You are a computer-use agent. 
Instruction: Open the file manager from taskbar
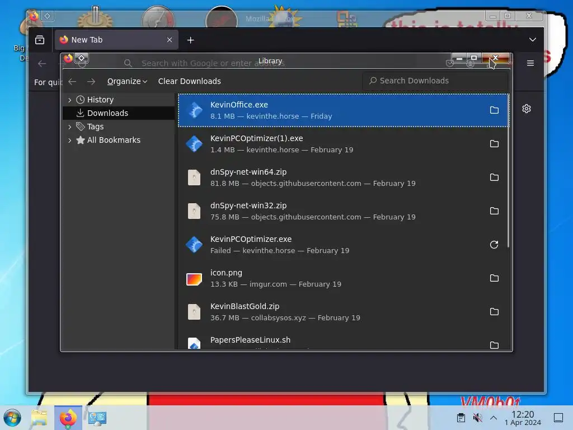(x=39, y=418)
